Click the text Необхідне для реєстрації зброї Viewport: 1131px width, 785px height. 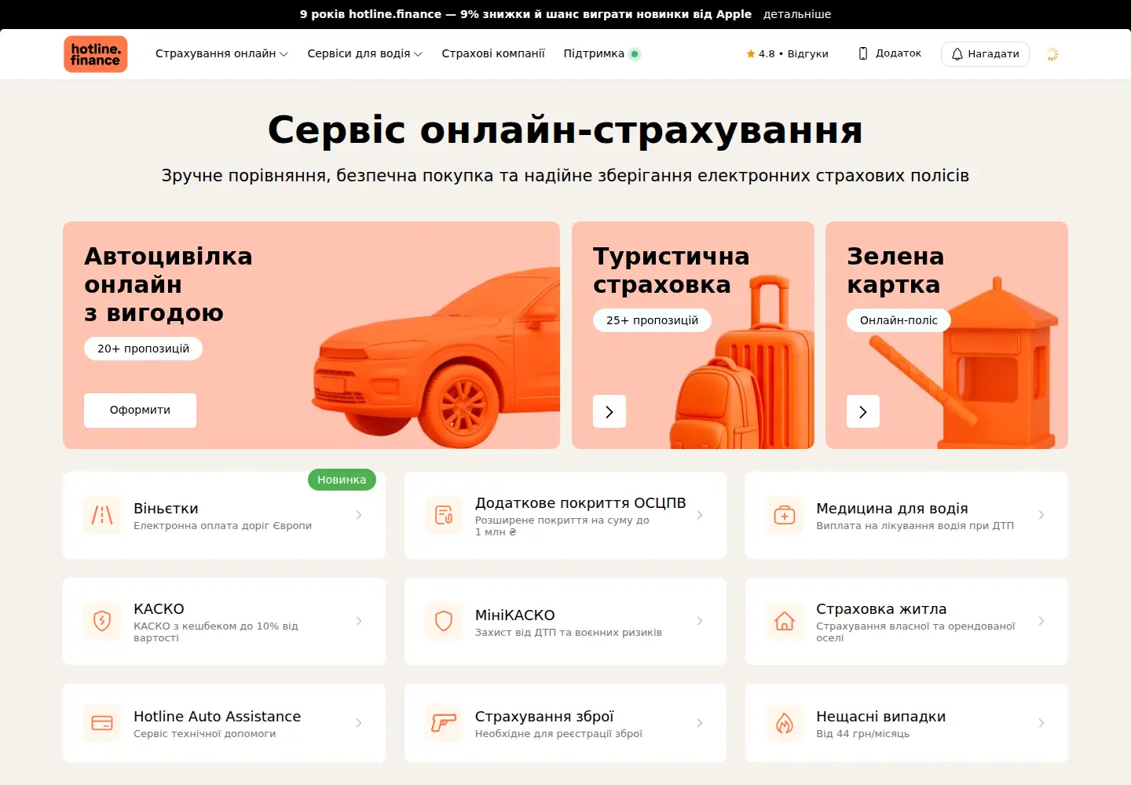click(x=558, y=734)
